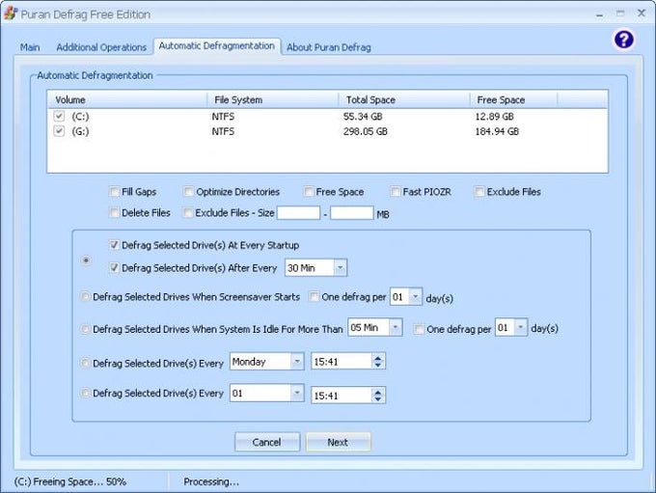Select the startup/interval defrag radio button
This screenshot has width=656, height=493.
click(x=86, y=260)
